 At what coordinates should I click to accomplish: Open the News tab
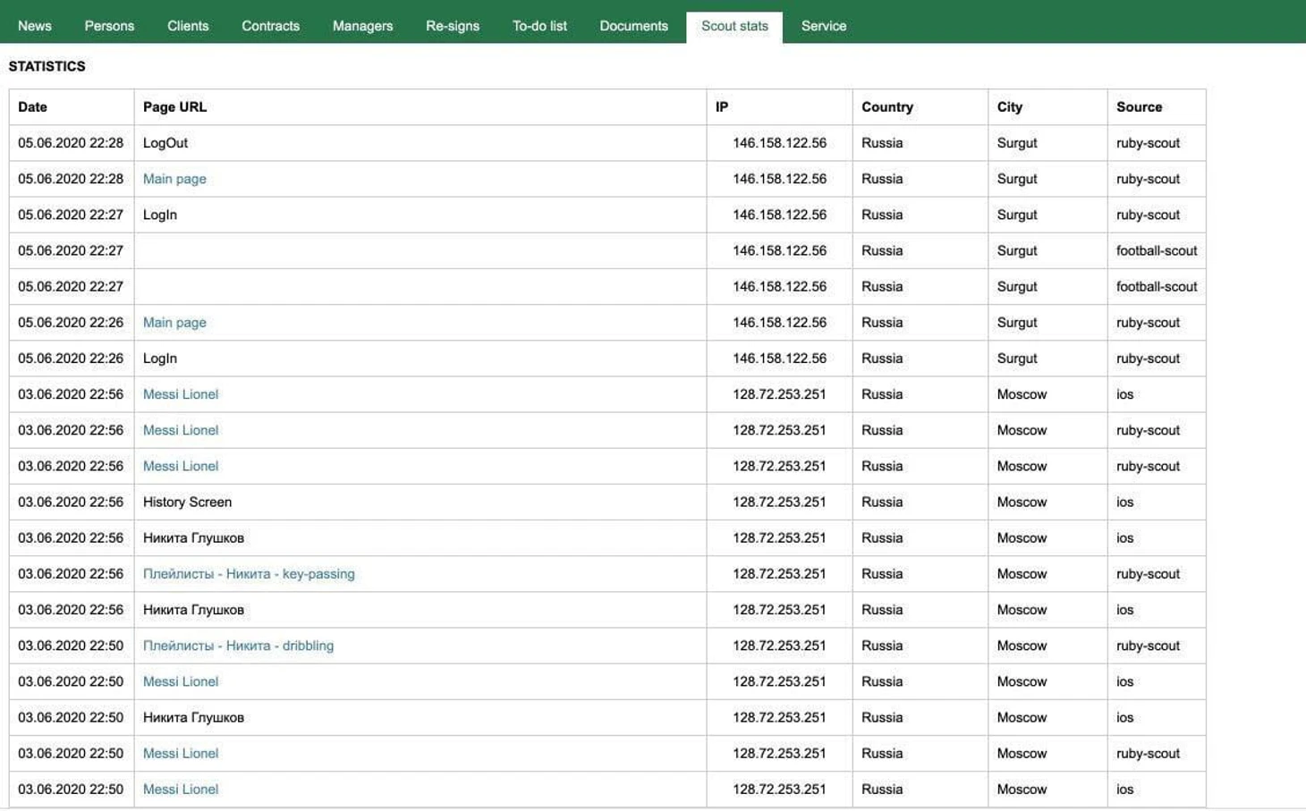tap(35, 26)
